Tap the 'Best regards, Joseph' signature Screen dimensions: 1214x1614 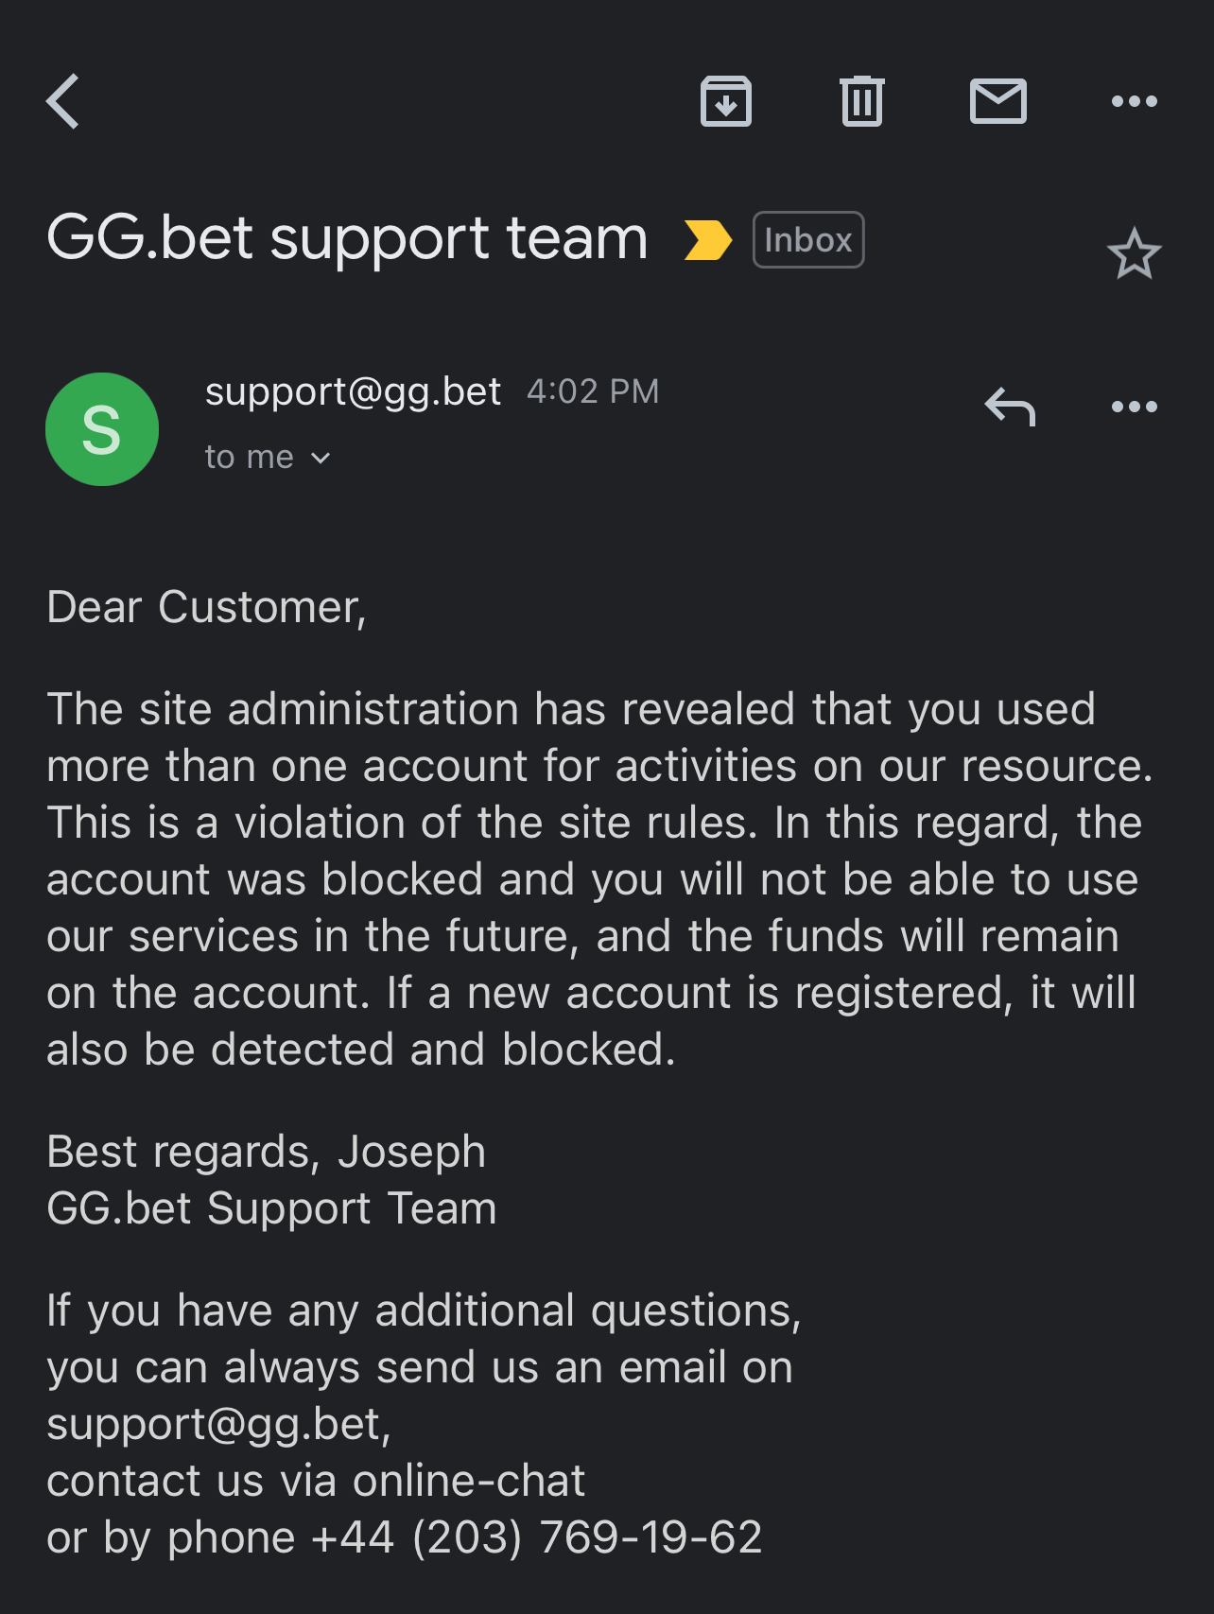pos(266,1152)
